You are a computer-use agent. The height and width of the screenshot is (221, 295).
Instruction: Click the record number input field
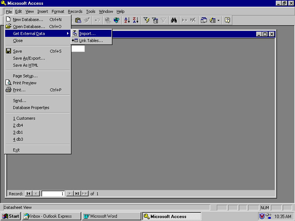(53, 194)
